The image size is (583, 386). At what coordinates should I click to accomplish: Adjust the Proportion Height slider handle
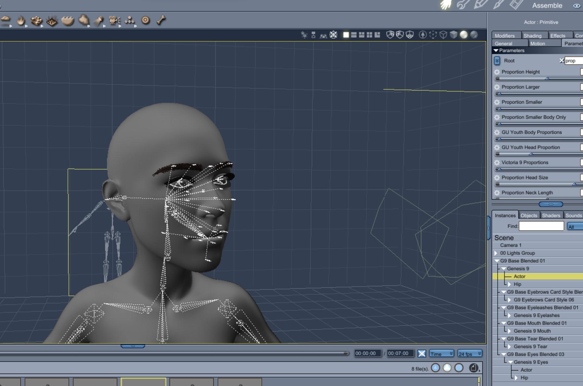(x=547, y=79)
